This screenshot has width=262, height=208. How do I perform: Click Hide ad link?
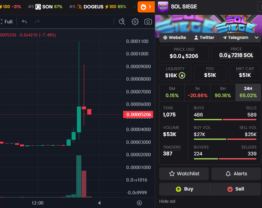pyautogui.click(x=167, y=201)
